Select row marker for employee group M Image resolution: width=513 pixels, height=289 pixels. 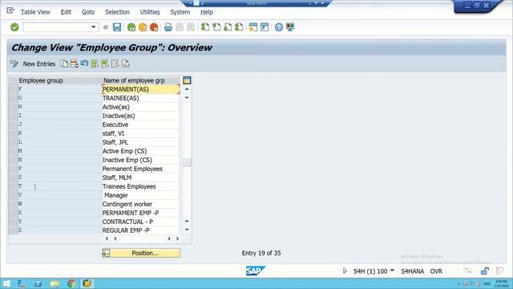13,151
